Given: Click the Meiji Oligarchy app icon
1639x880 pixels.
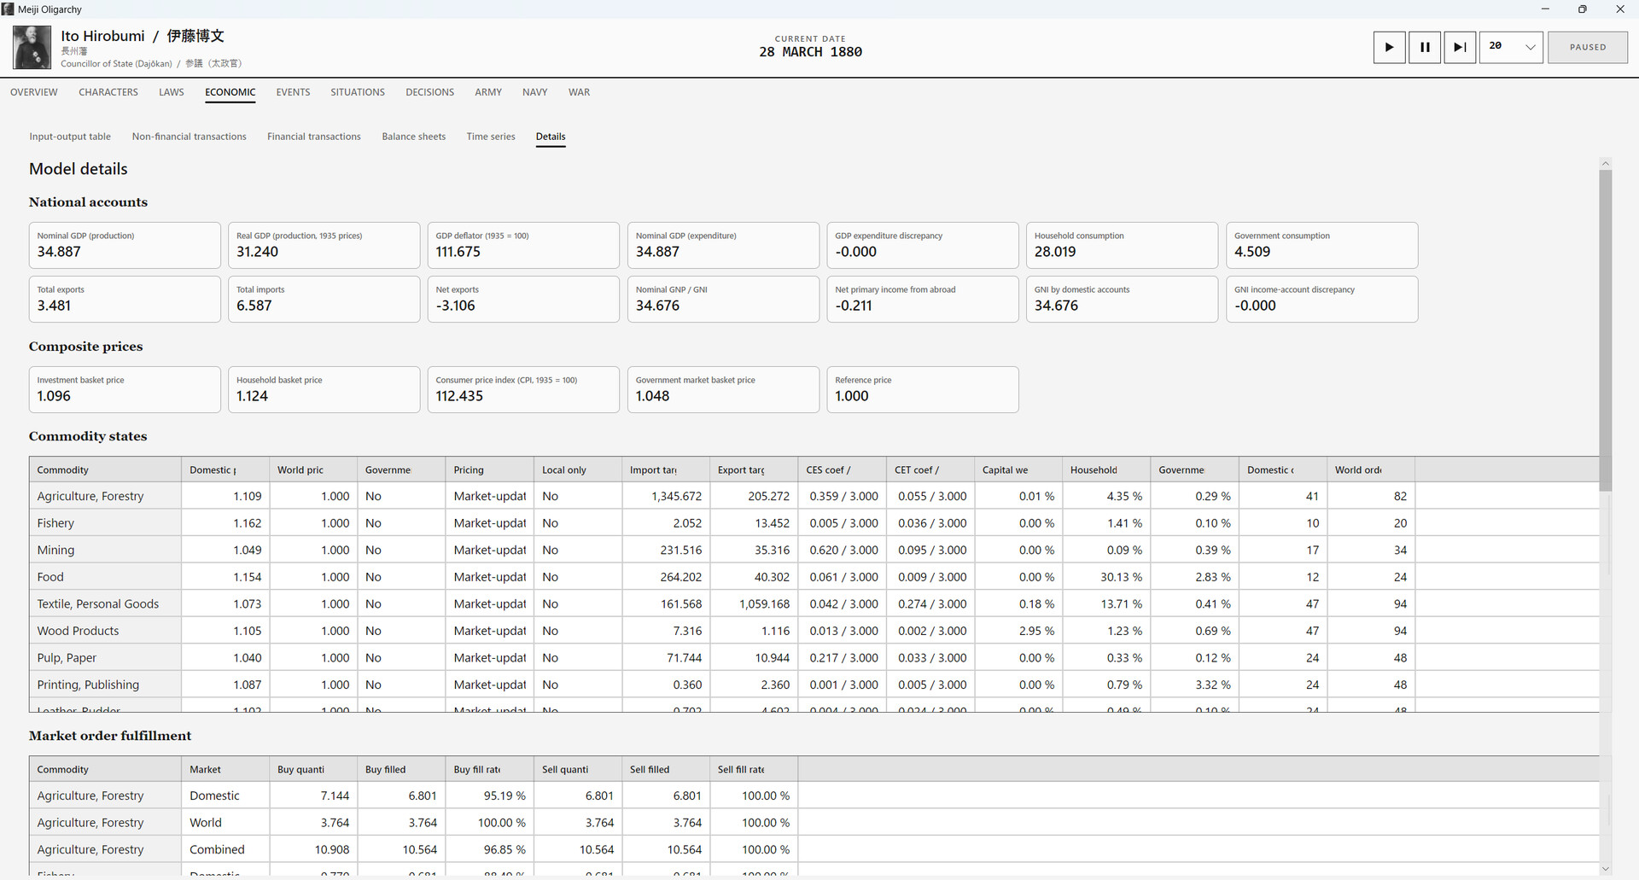Looking at the screenshot, I should [x=8, y=9].
